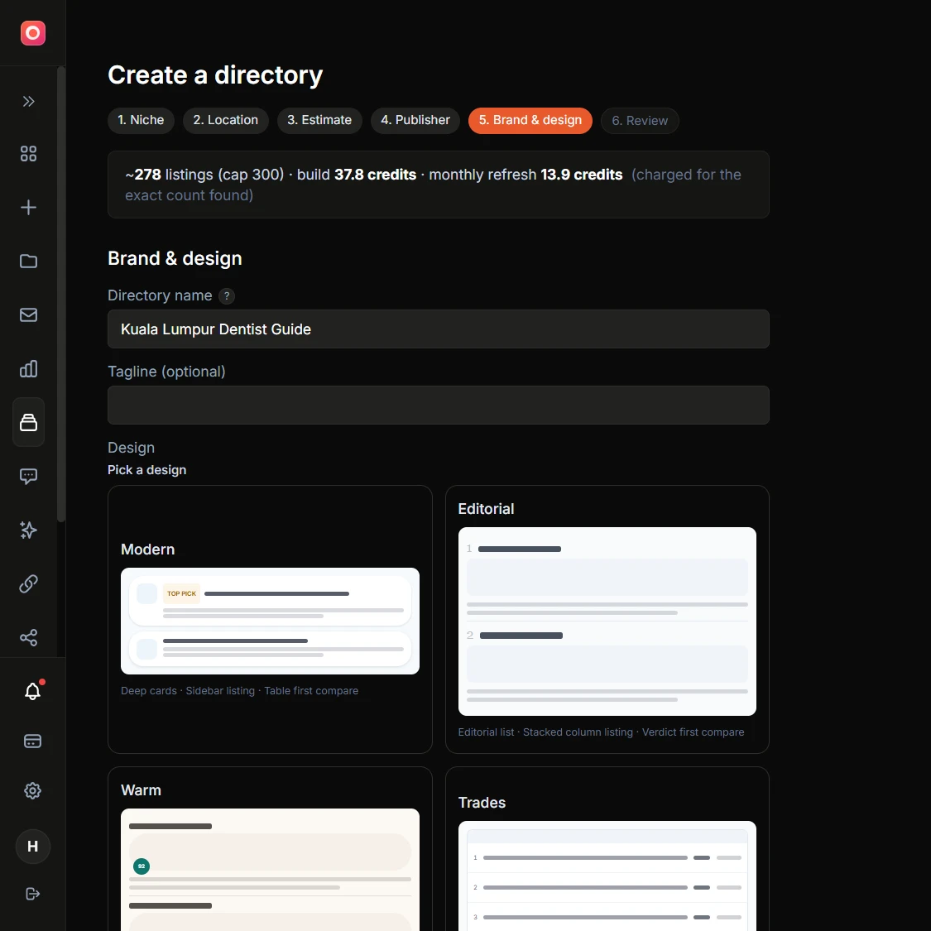The width and height of the screenshot is (931, 931).
Task: Go to step 1. Niche
Action: pos(141,121)
